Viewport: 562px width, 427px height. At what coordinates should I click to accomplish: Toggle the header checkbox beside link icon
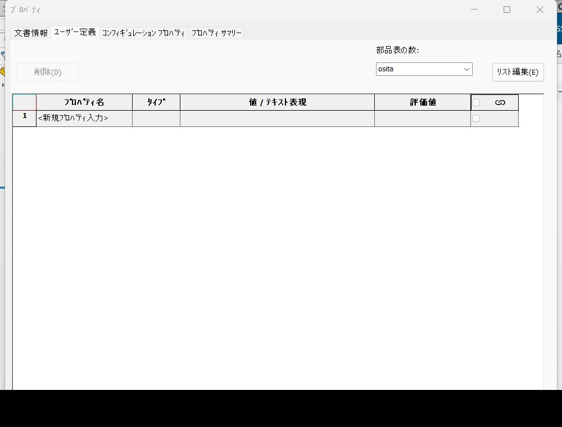pyautogui.click(x=476, y=102)
